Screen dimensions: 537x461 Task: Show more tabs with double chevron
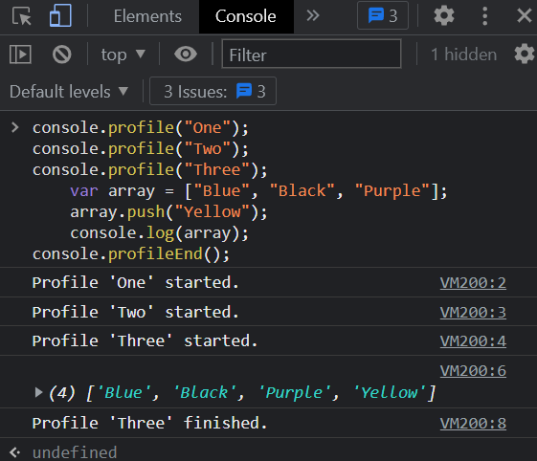click(313, 15)
